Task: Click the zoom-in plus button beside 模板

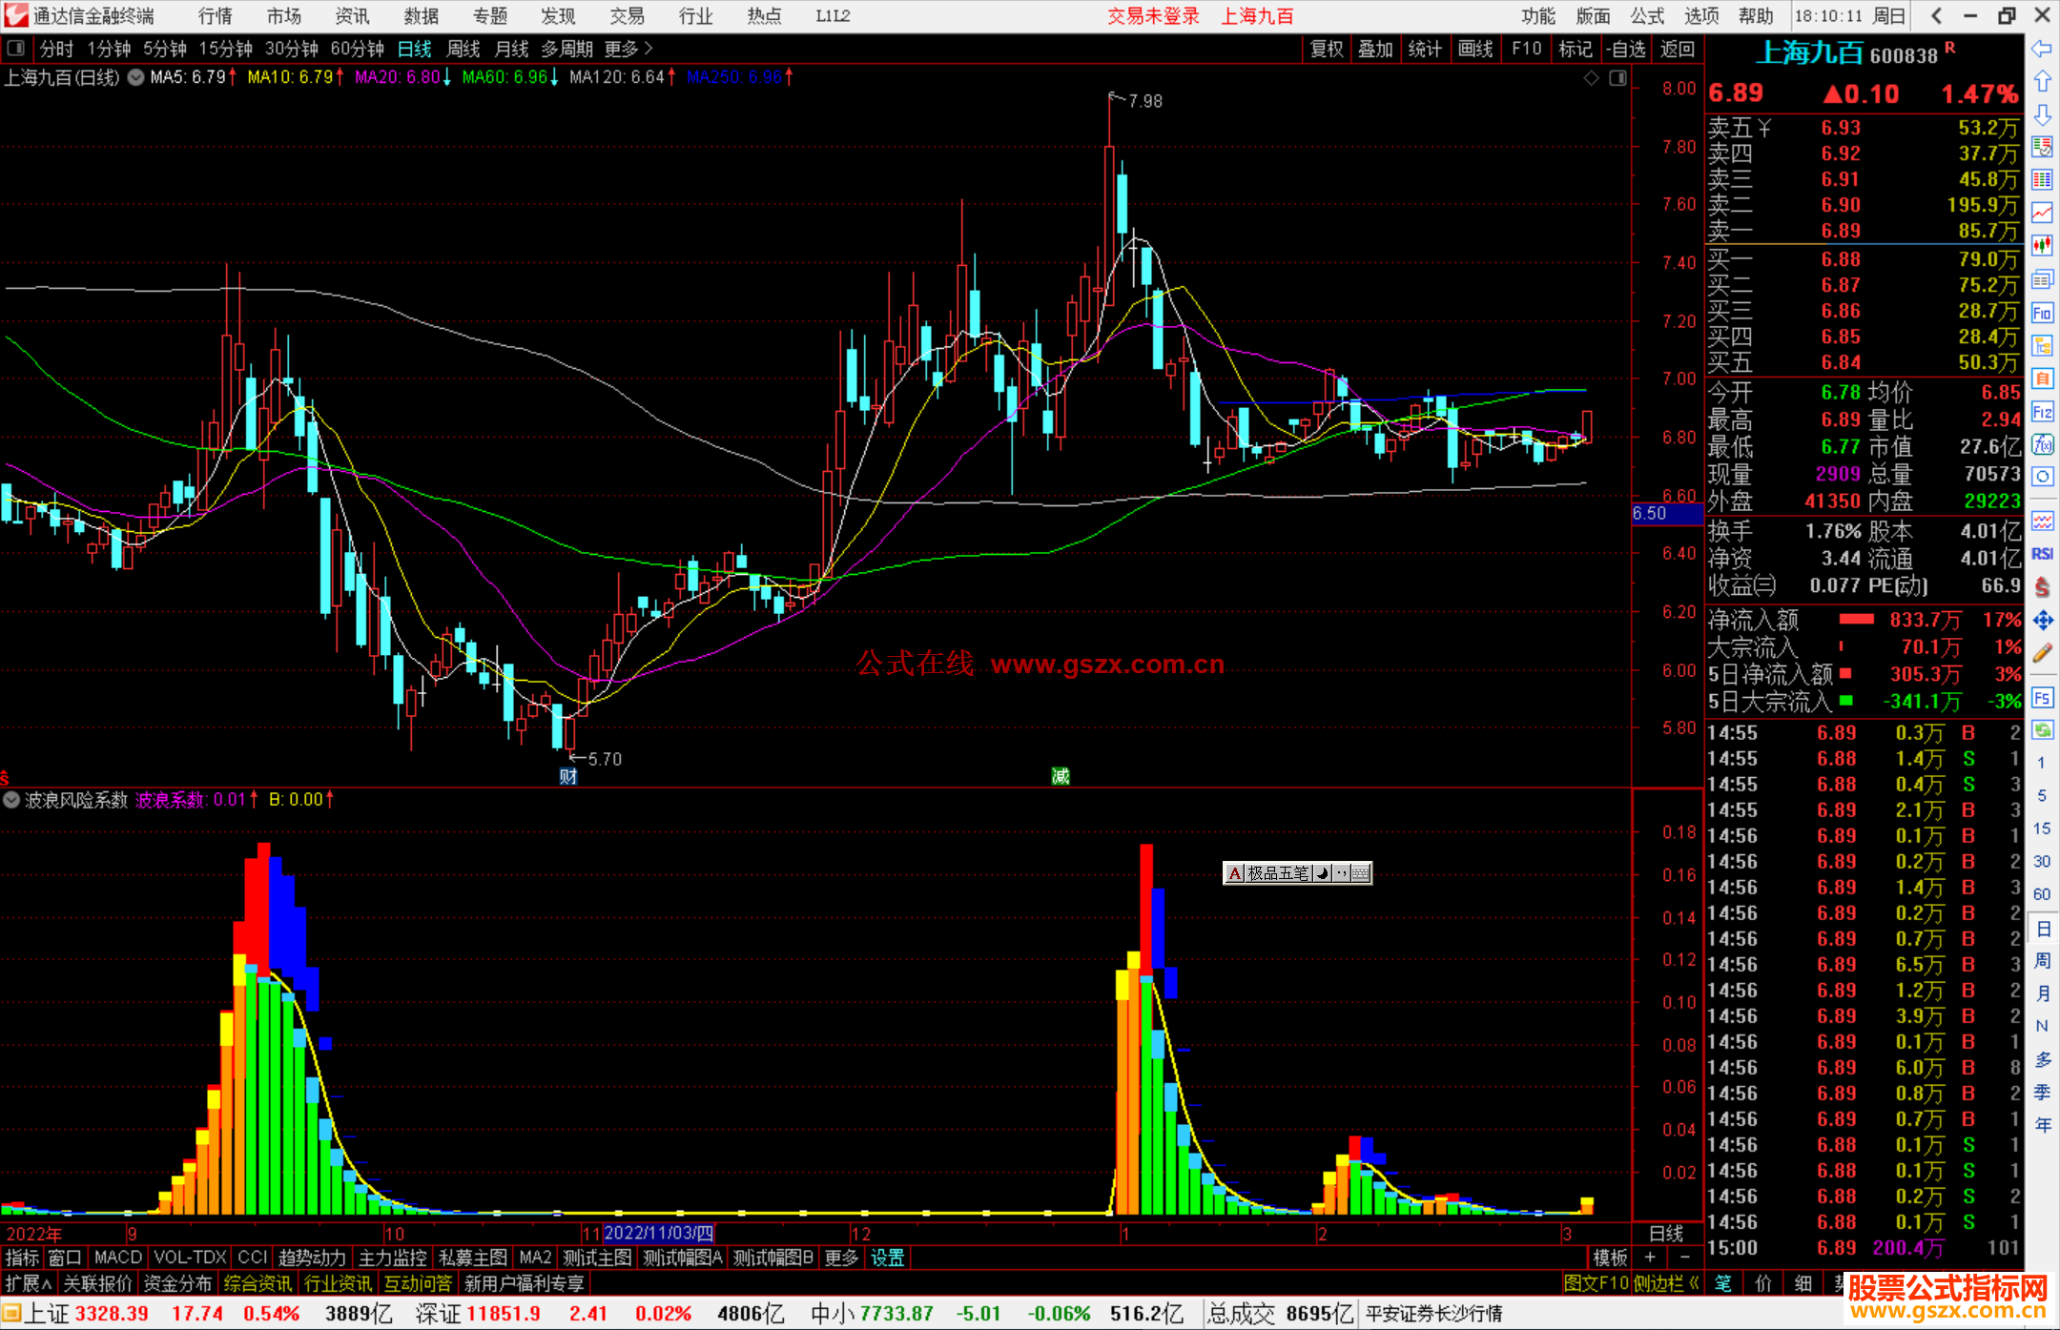Action: coord(1650,1258)
